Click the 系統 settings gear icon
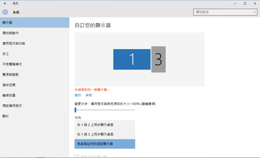The height and width of the screenshot is (158, 260). [x=5, y=12]
